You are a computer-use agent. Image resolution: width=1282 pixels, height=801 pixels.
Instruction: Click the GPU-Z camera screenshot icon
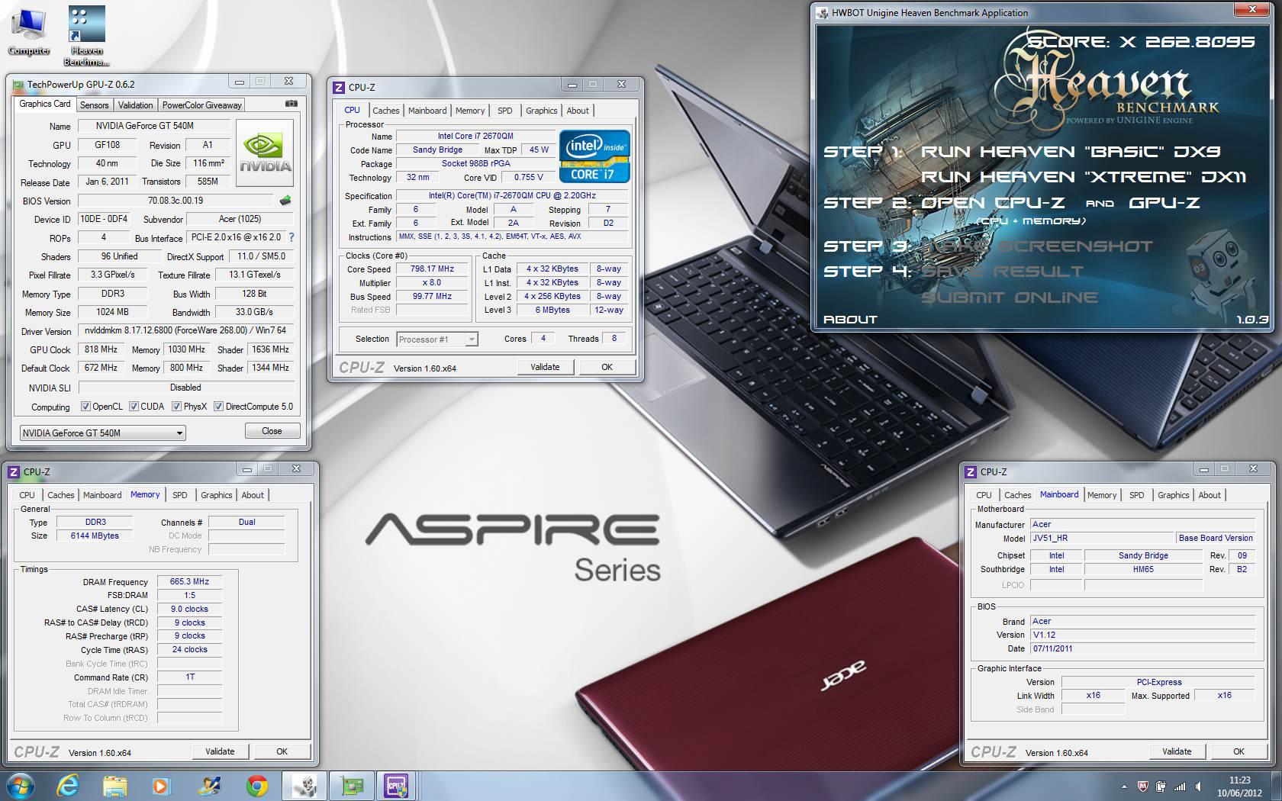click(292, 104)
